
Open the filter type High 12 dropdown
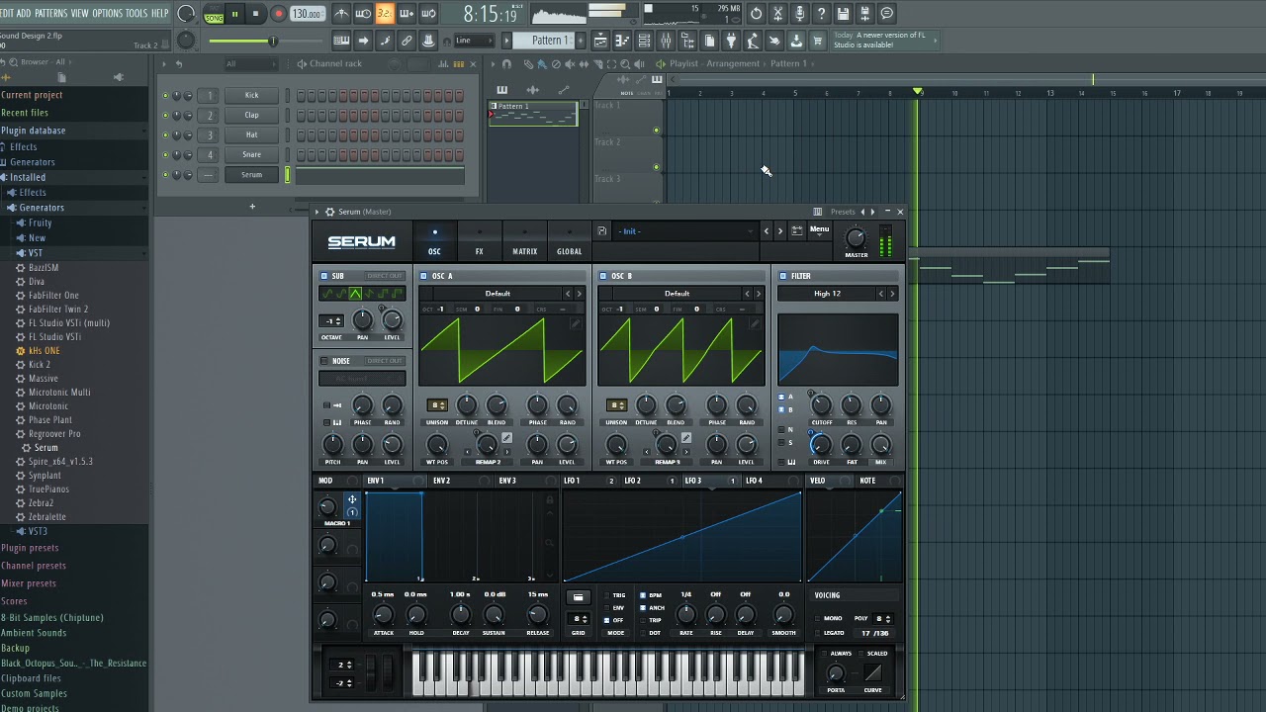point(828,294)
